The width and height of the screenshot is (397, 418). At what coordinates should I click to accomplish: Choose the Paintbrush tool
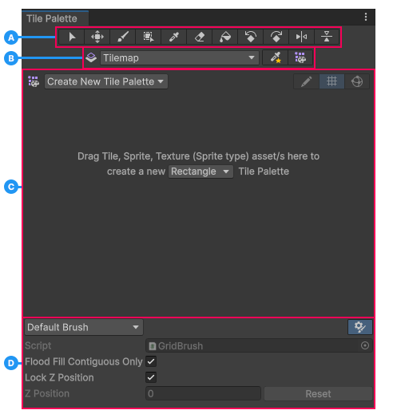pyautogui.click(x=123, y=37)
